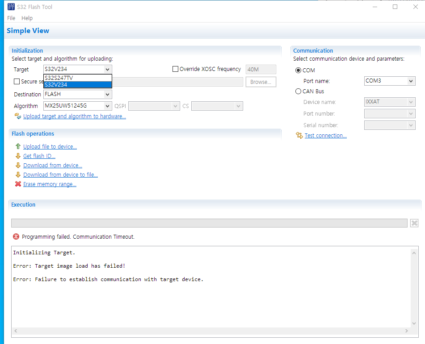425x344 pixels.
Task: Enable the Override XOSC frequency checkbox
Action: coord(175,69)
